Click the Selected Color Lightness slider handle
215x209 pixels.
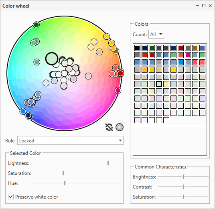tap(108, 163)
